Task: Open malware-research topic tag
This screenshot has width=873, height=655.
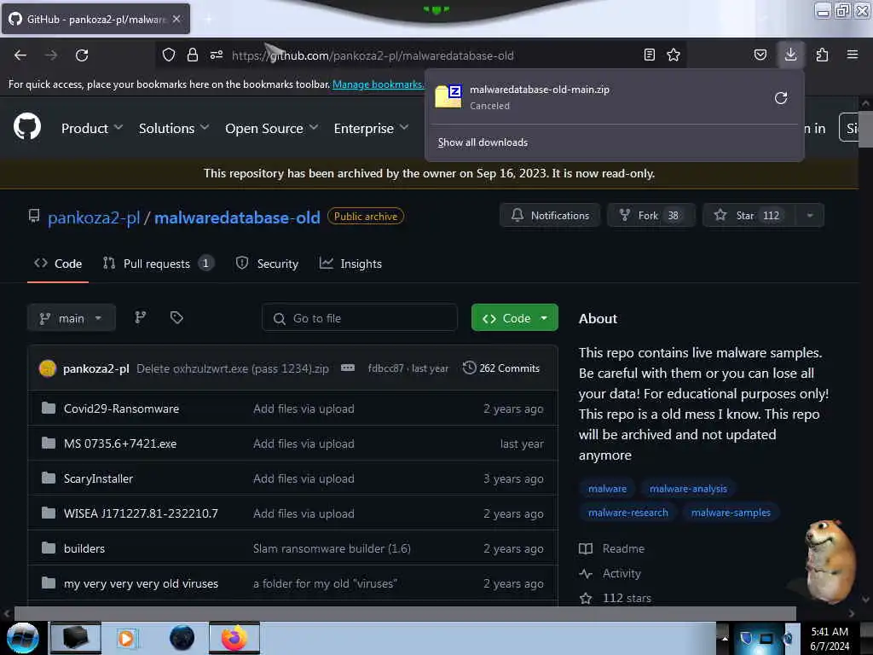Action: coord(628,513)
